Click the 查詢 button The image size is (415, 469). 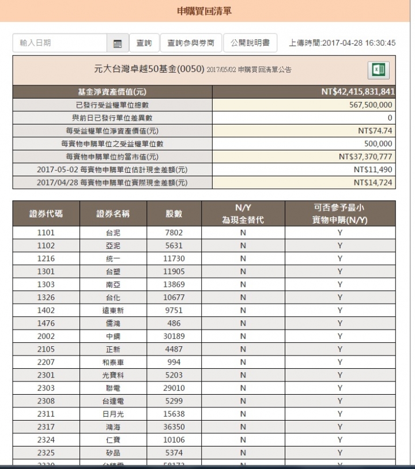144,43
